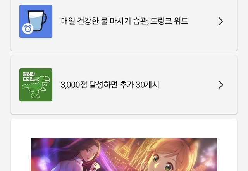Tap the green pixel dinosaur figure

click(36, 87)
